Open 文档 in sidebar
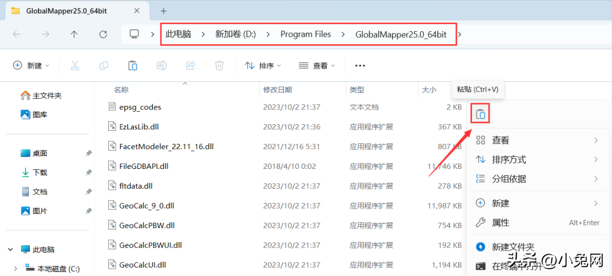 pyautogui.click(x=34, y=192)
